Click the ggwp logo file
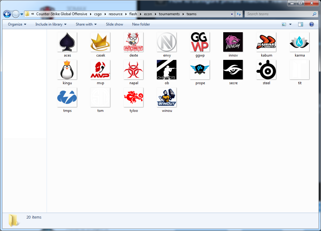The image size is (321, 231). [200, 42]
